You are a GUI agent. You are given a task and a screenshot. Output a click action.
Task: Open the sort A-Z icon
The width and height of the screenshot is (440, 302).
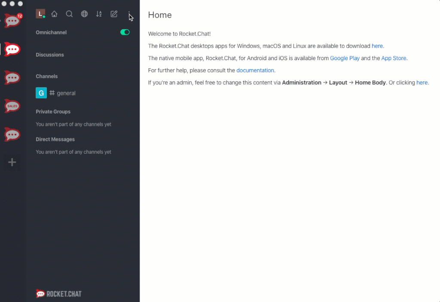(99, 14)
